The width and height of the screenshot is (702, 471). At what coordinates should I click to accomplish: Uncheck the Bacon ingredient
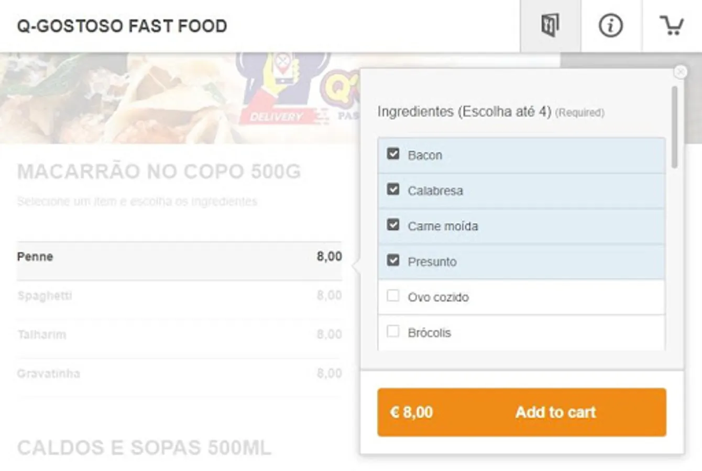click(x=393, y=154)
